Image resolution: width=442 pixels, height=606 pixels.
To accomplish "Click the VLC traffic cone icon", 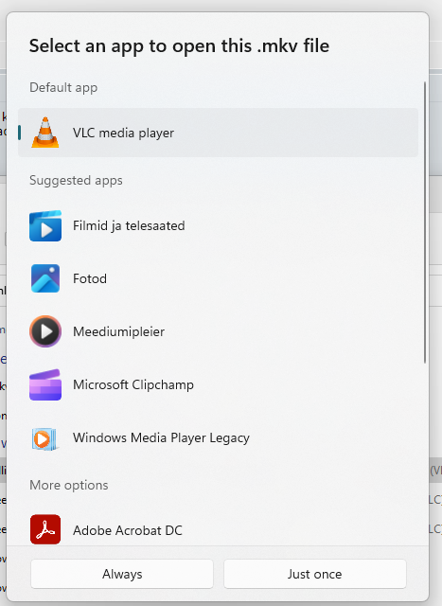I will click(45, 133).
